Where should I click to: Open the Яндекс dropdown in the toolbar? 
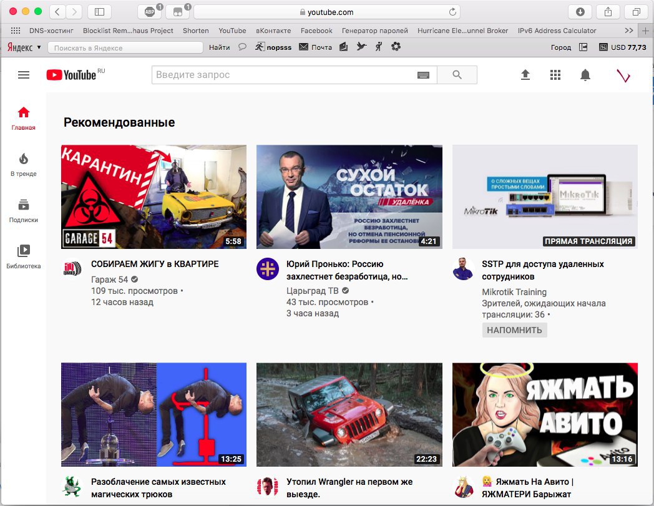pos(24,47)
